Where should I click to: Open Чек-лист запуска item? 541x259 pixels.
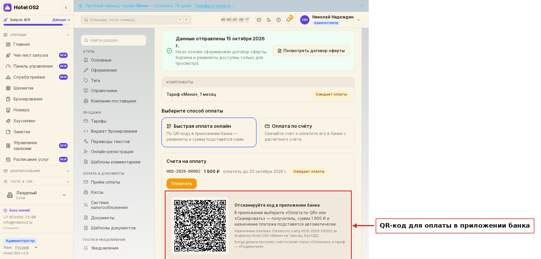click(x=37, y=55)
